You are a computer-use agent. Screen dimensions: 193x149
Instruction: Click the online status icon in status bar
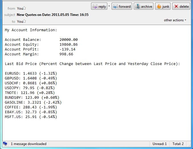pyautogui.click(x=5, y=144)
